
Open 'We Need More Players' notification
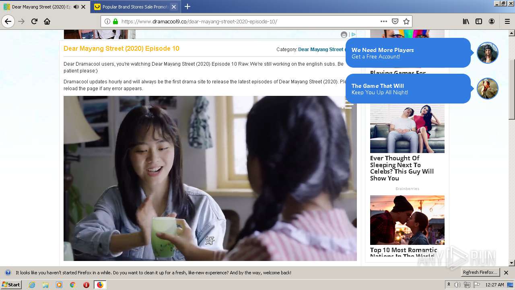[x=408, y=53]
